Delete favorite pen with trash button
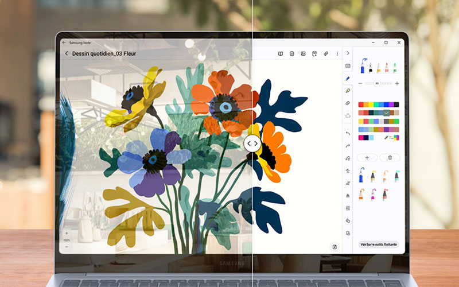This screenshot has width=459, height=287. coord(390,157)
